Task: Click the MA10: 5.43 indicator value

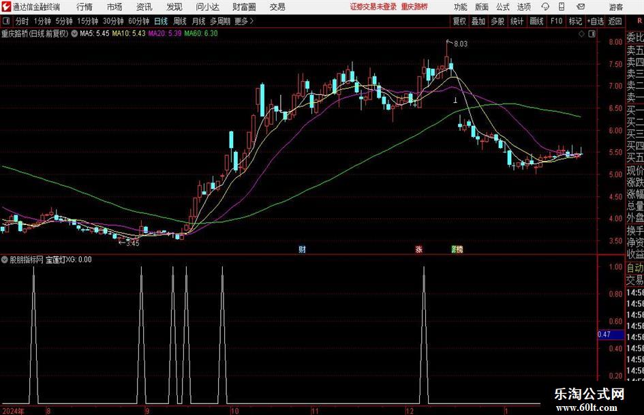Action: [129, 33]
